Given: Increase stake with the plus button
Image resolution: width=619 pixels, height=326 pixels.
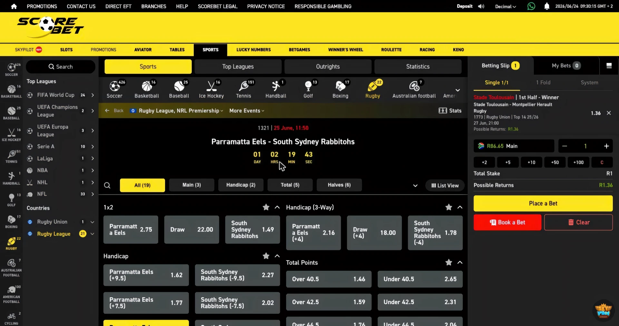Looking at the screenshot, I should (606, 146).
